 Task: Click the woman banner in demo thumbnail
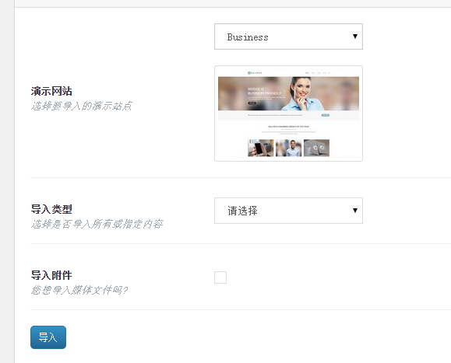[x=288, y=93]
